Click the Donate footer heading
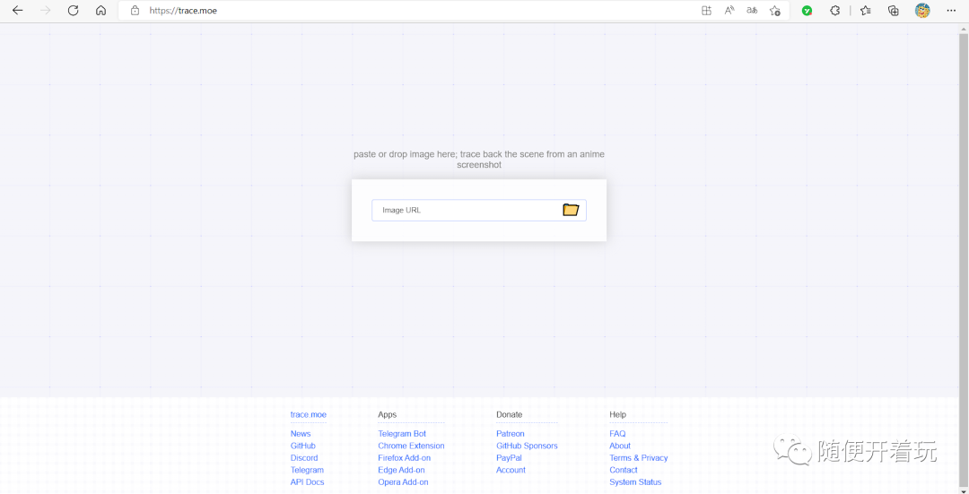Screen dimensions: 969x494 (x=510, y=414)
